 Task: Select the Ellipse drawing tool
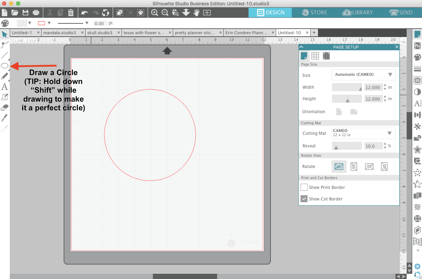(x=4, y=66)
